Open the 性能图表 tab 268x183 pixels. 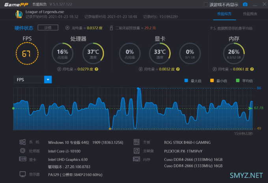250,14
